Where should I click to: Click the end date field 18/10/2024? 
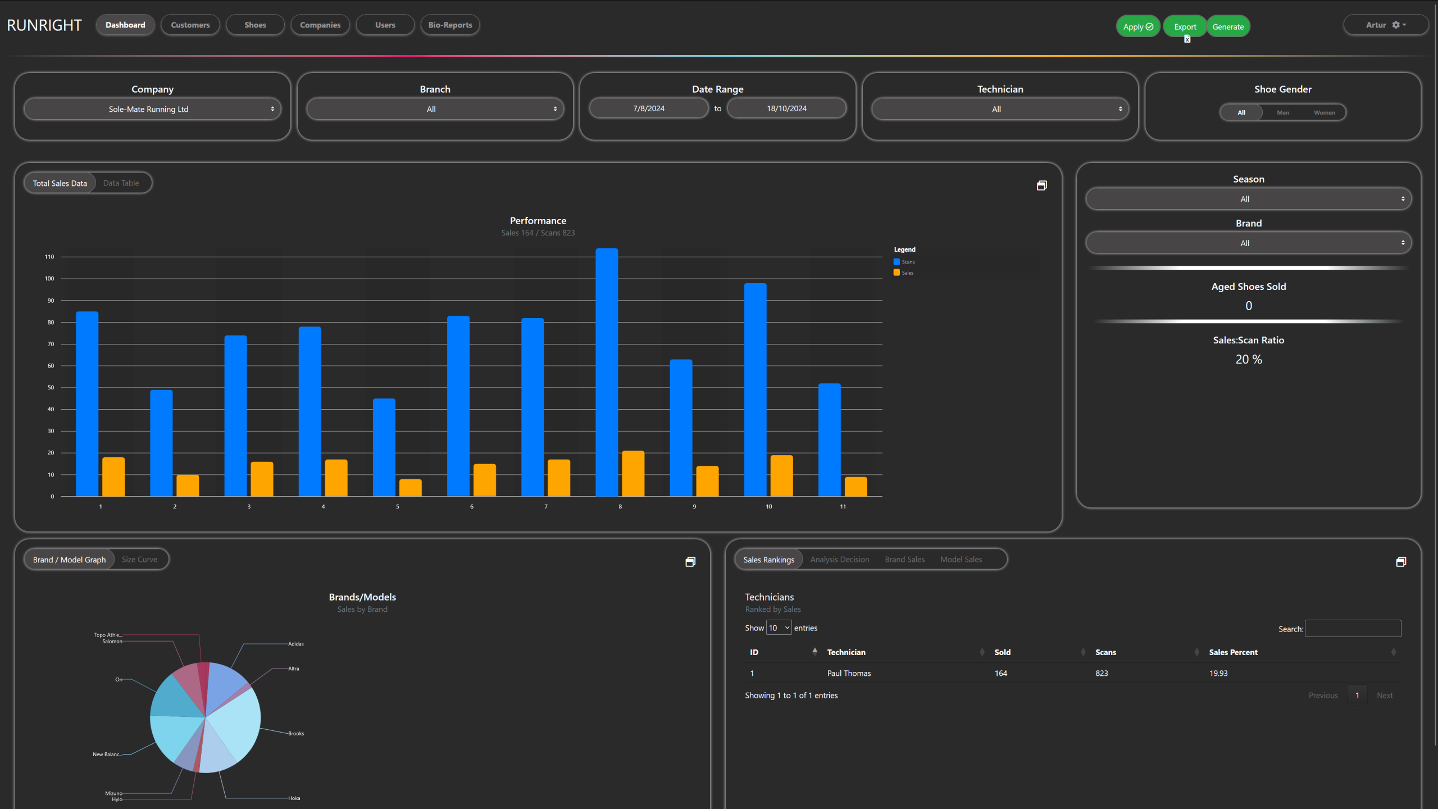[787, 108]
